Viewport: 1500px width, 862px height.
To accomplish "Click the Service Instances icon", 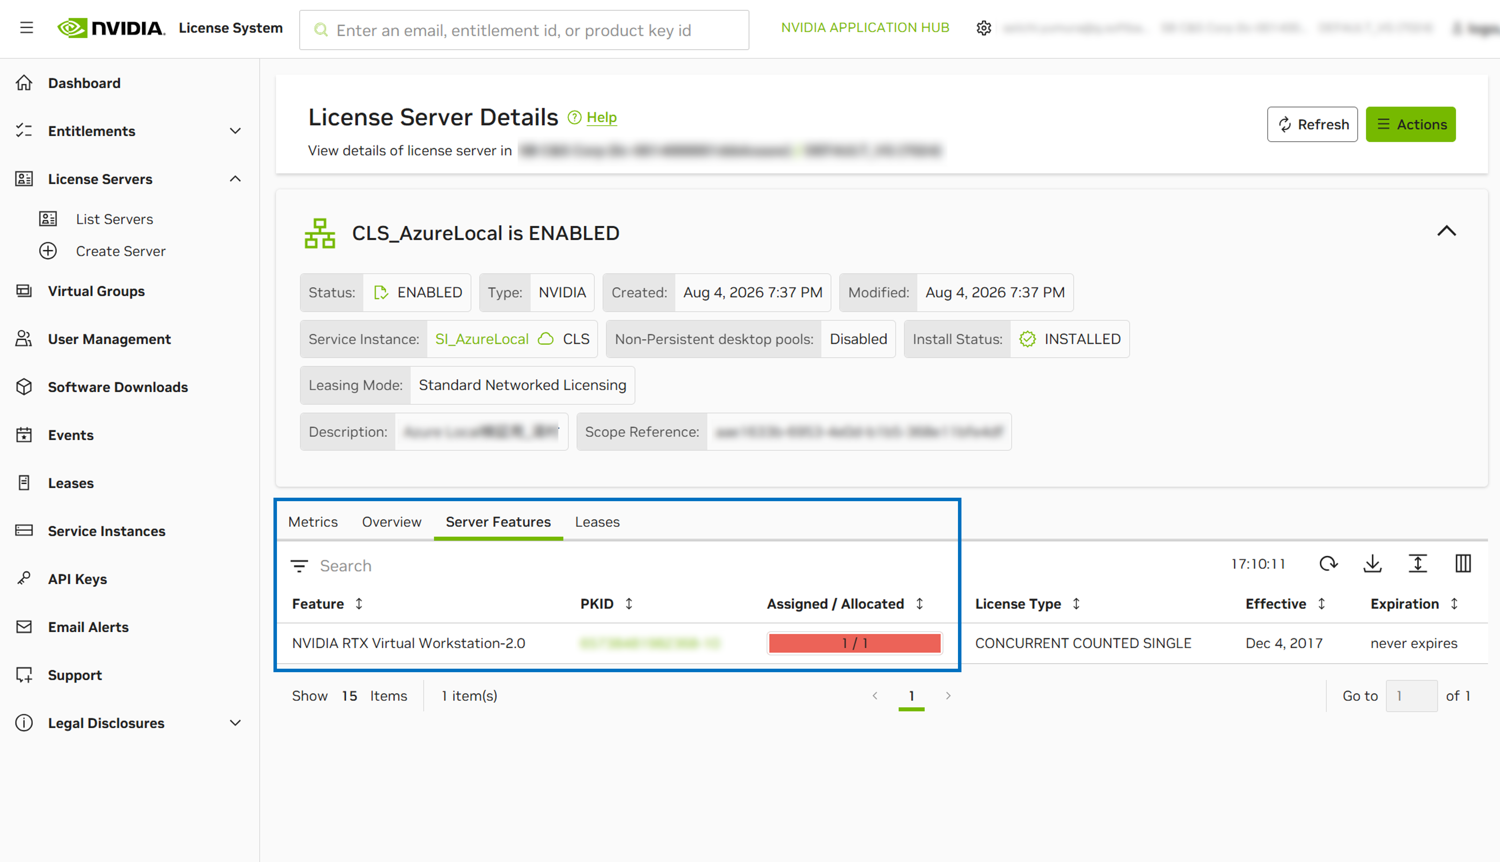I will tap(24, 530).
